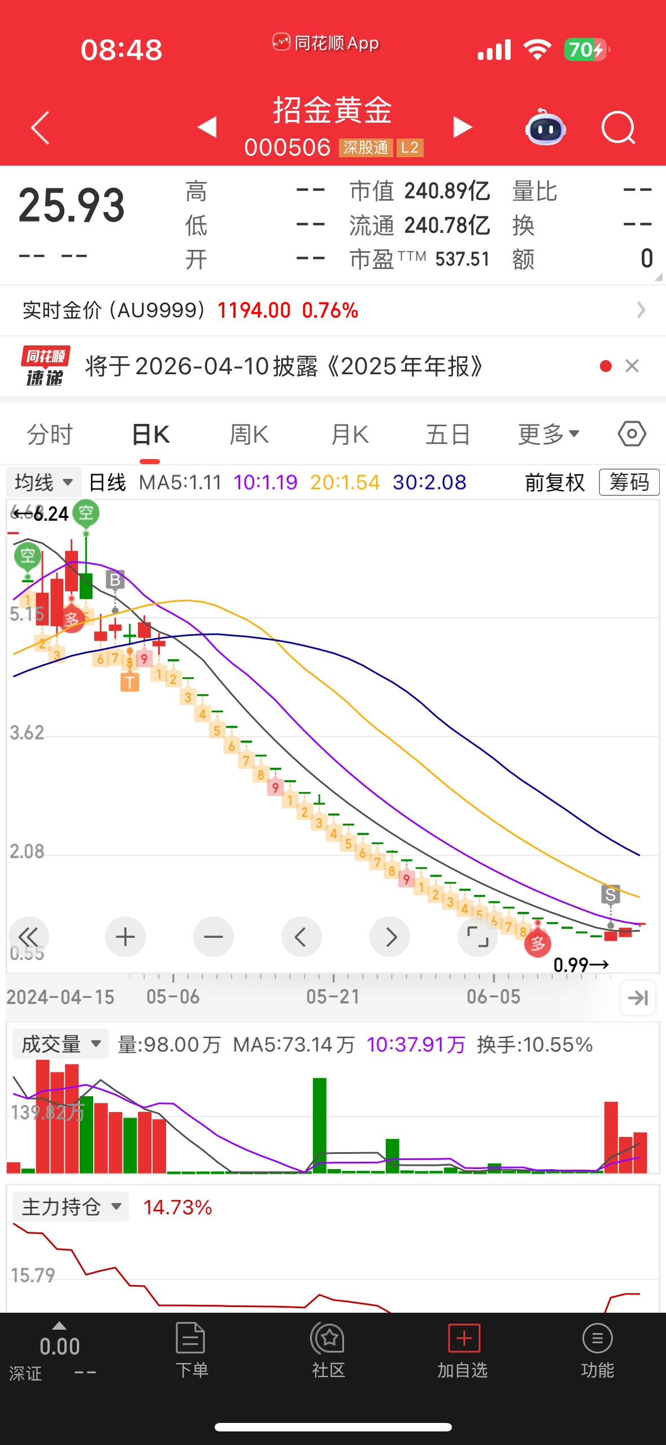The image size is (666, 1445).
Task: Open the 均线 indicator dropdown
Action: 43,482
